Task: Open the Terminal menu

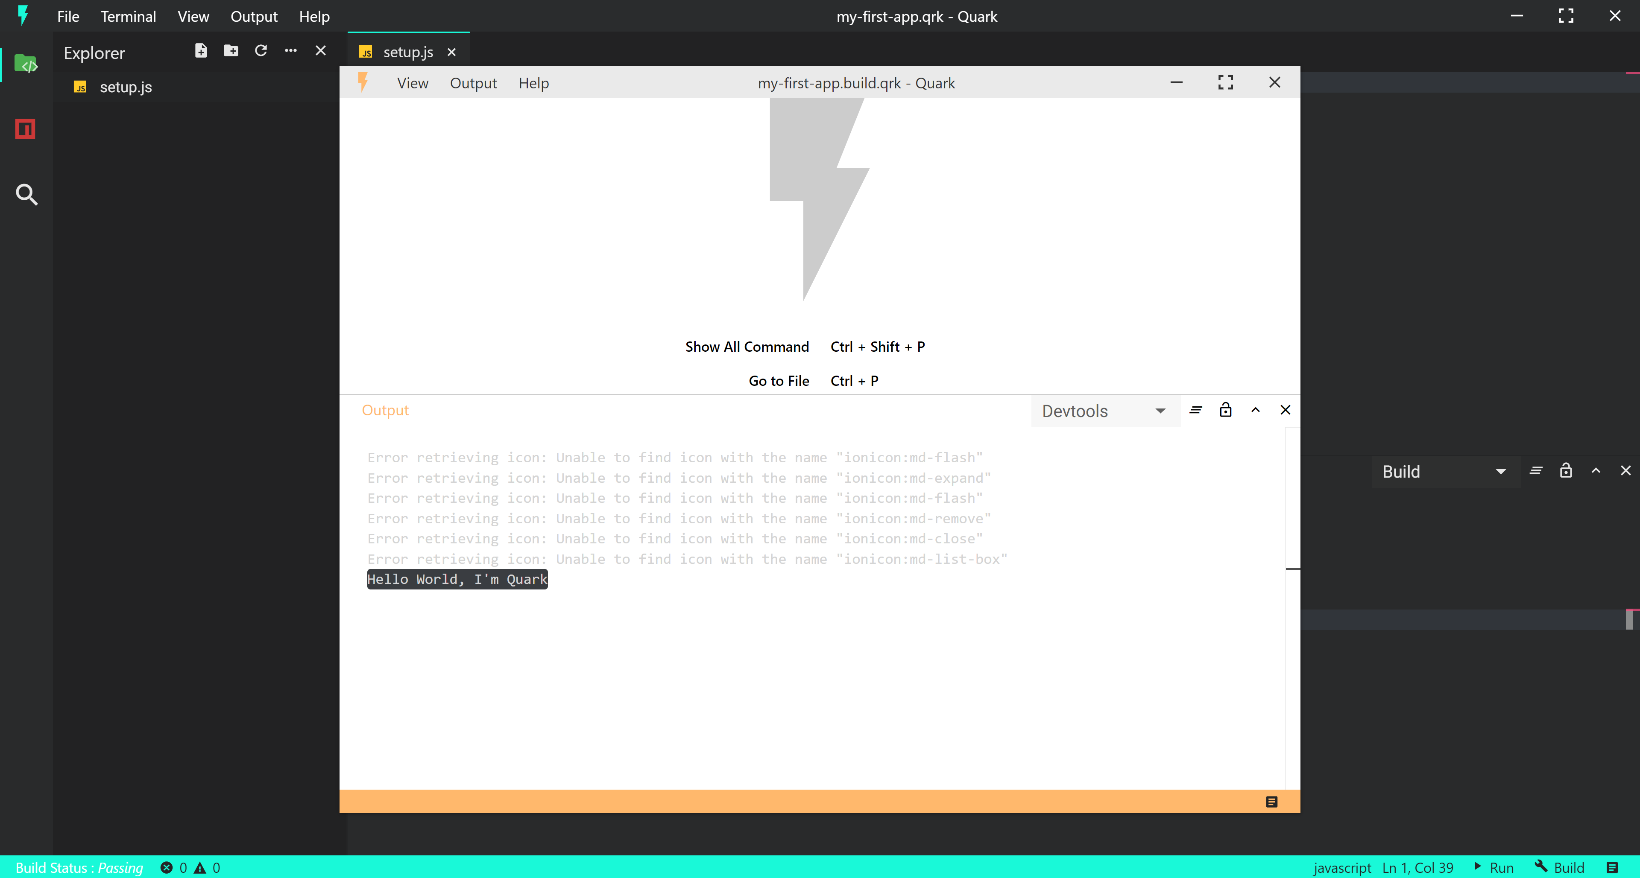Action: 128,17
